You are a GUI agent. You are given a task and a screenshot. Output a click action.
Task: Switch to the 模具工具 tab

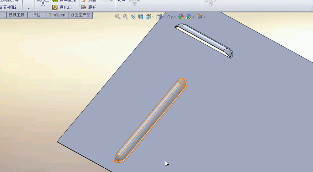tap(16, 15)
